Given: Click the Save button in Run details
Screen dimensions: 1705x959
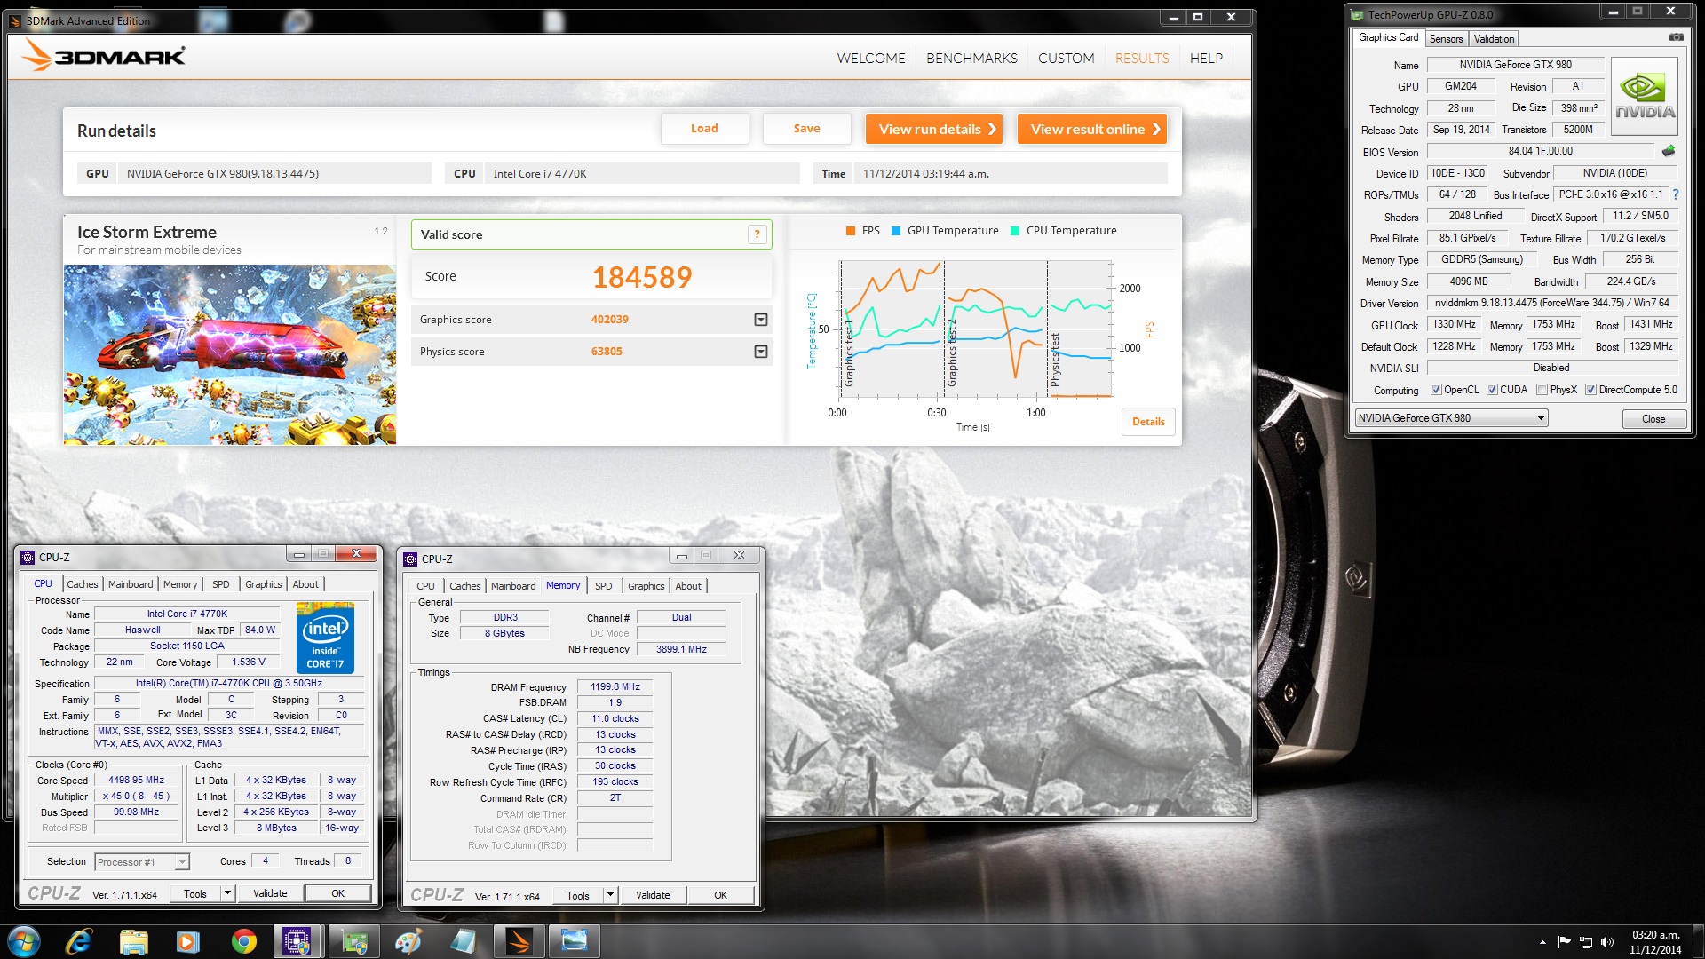Looking at the screenshot, I should (x=806, y=129).
